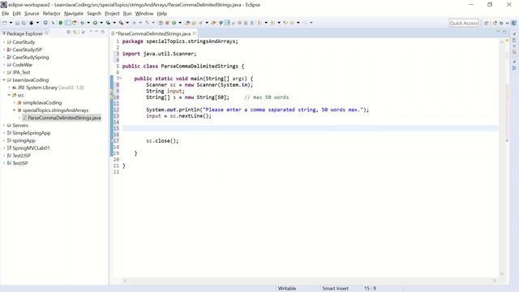Viewport: 519px width, 292px height.
Task: Click the Writable status bar entry
Action: point(286,289)
